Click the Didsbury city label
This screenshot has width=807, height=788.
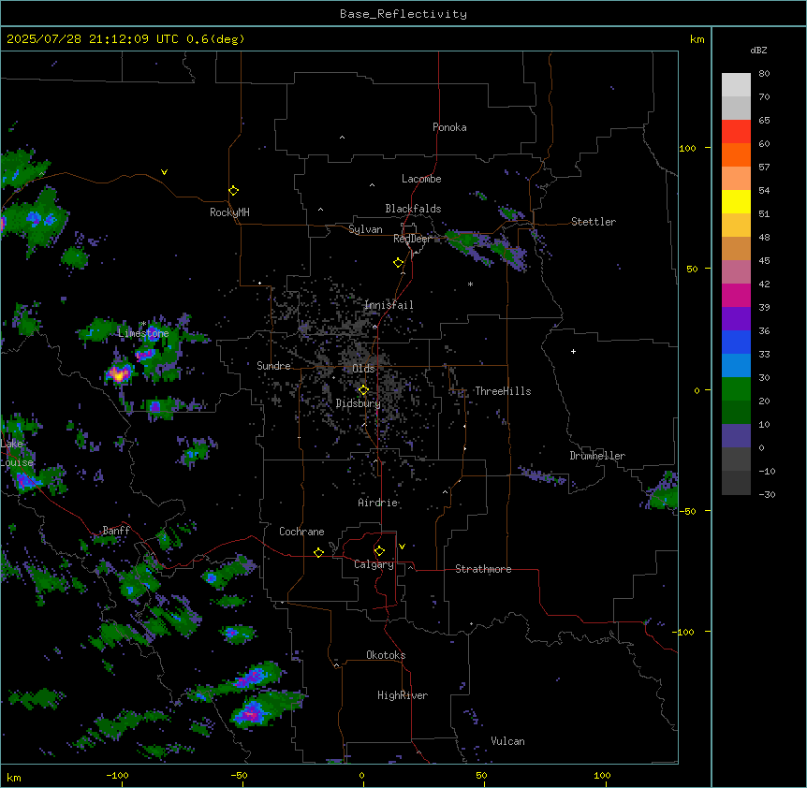coord(359,403)
